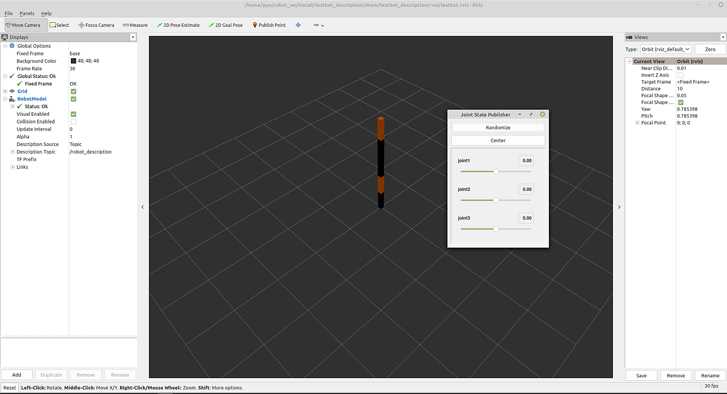Activate the Focus Camera tool
Image resolution: width=727 pixels, height=394 pixels.
[96, 25]
